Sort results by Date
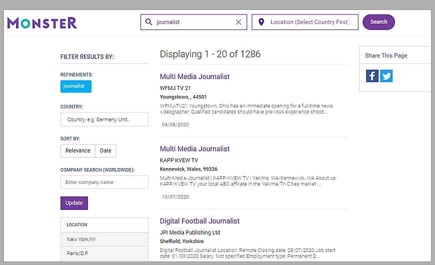Image resolution: width=435 pixels, height=265 pixels. [105, 150]
